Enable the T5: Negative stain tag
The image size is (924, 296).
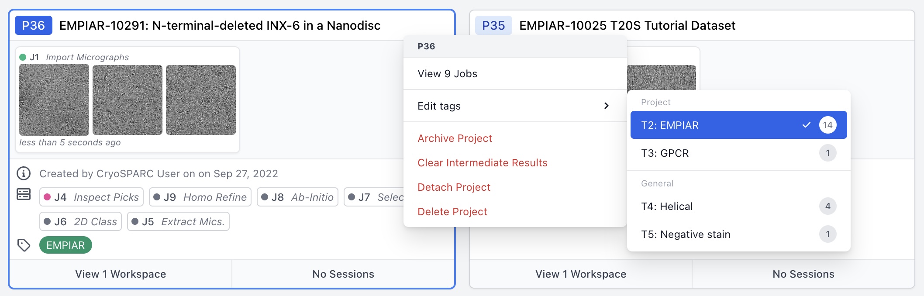tap(738, 234)
